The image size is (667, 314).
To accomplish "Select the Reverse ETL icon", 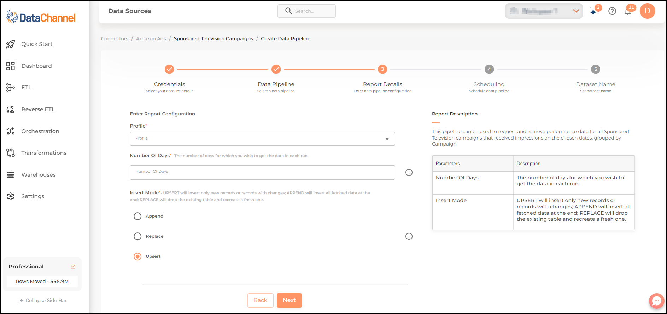I will pyautogui.click(x=11, y=109).
